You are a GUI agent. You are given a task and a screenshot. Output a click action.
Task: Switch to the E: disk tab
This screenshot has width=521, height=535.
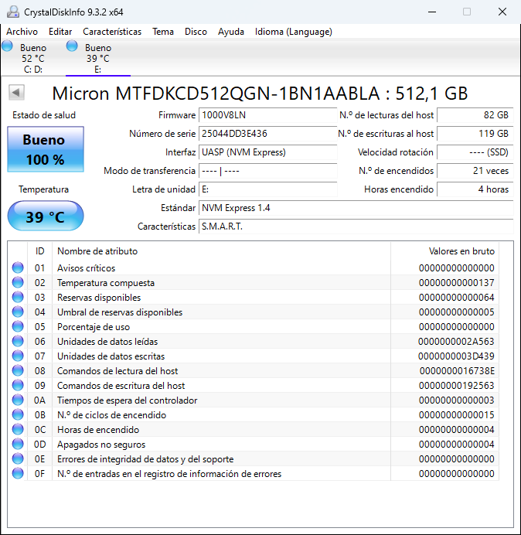pyautogui.click(x=97, y=58)
